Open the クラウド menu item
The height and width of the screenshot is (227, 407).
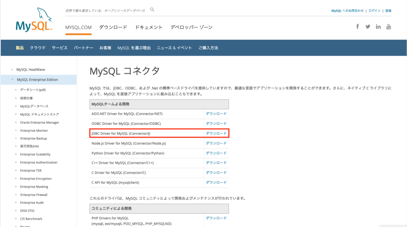point(38,48)
